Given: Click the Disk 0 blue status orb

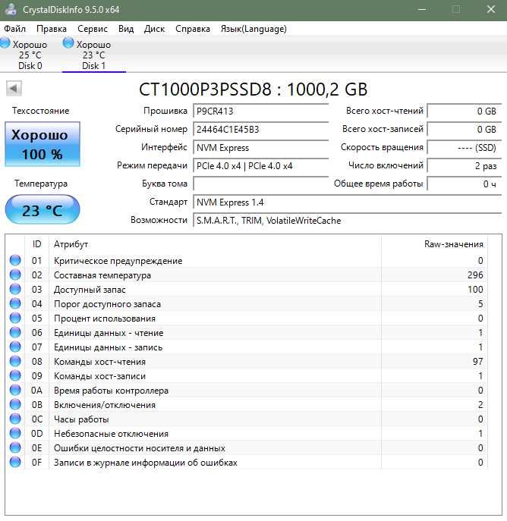Looking at the screenshot, I should [5, 43].
